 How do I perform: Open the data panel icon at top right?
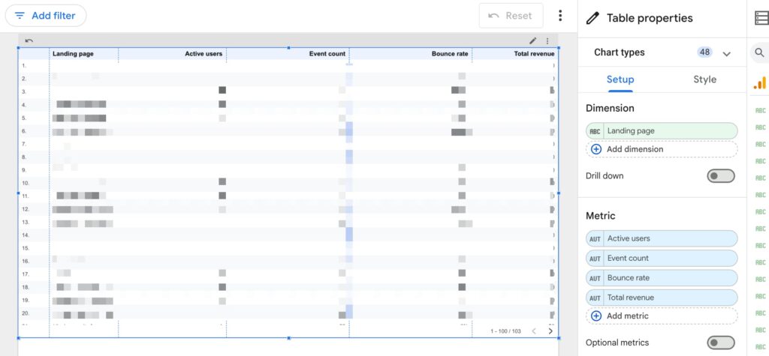coord(759,18)
